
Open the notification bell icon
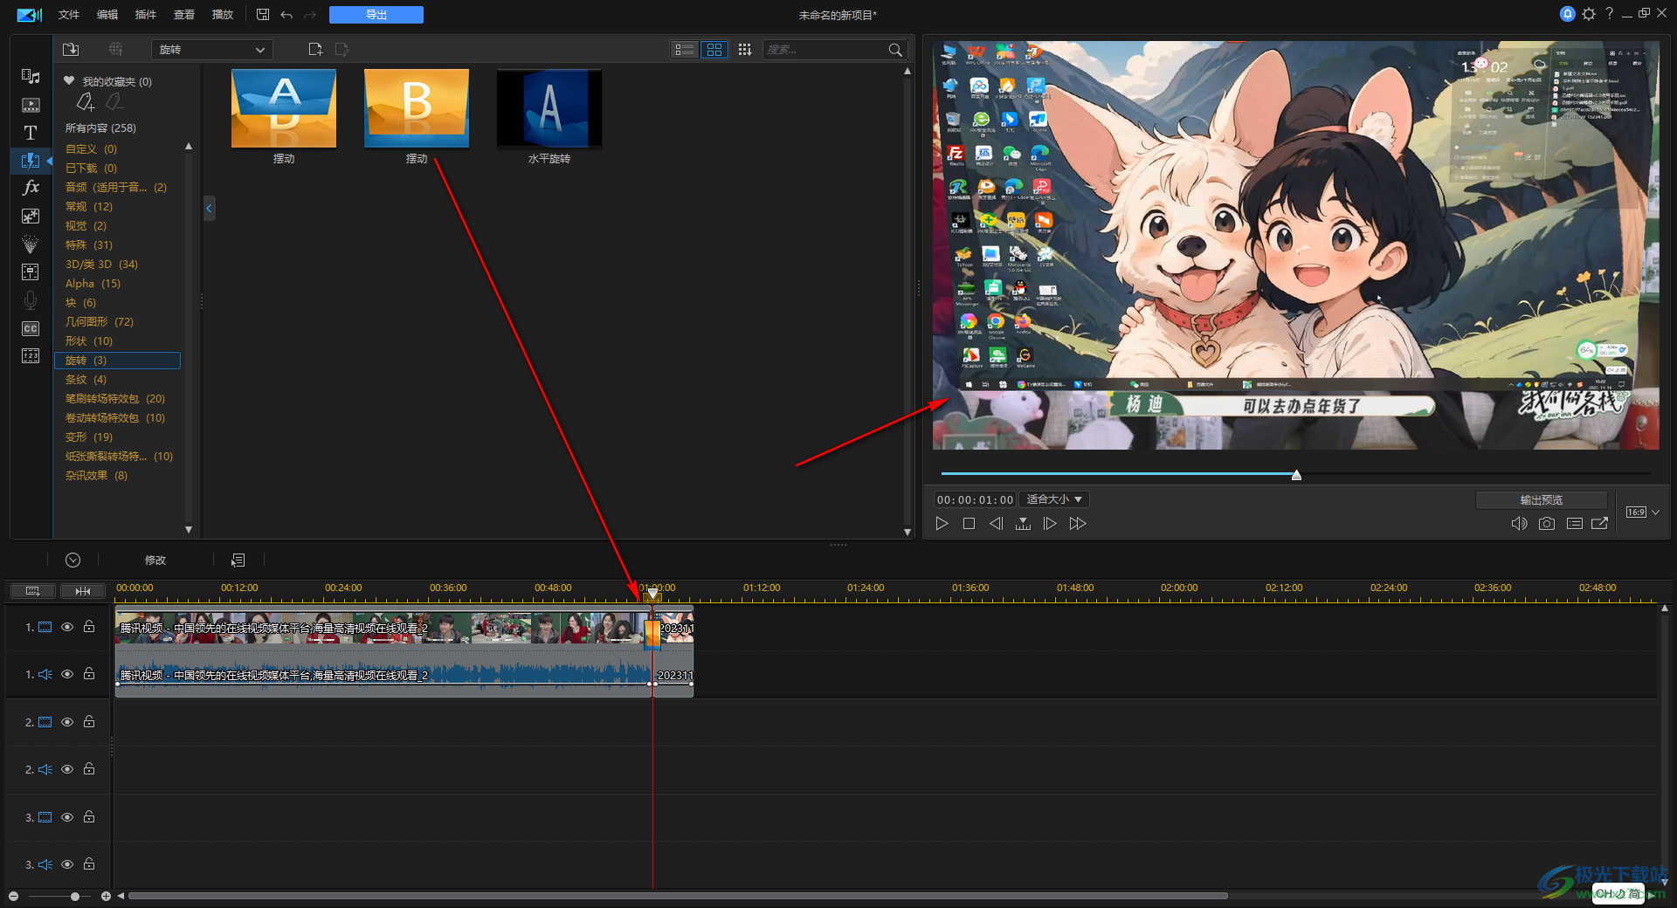click(x=1568, y=14)
